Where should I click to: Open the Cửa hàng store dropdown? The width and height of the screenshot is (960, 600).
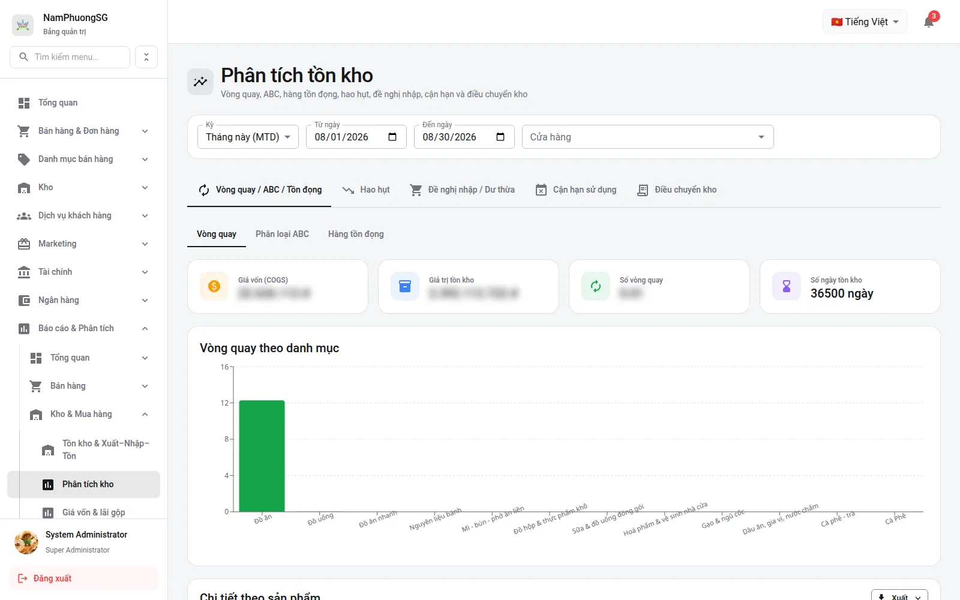(x=647, y=137)
